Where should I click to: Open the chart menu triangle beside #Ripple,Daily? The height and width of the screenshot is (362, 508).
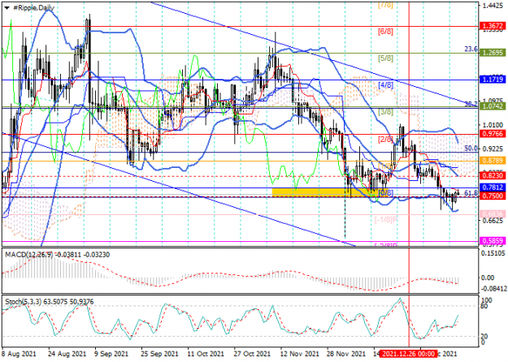click(7, 7)
